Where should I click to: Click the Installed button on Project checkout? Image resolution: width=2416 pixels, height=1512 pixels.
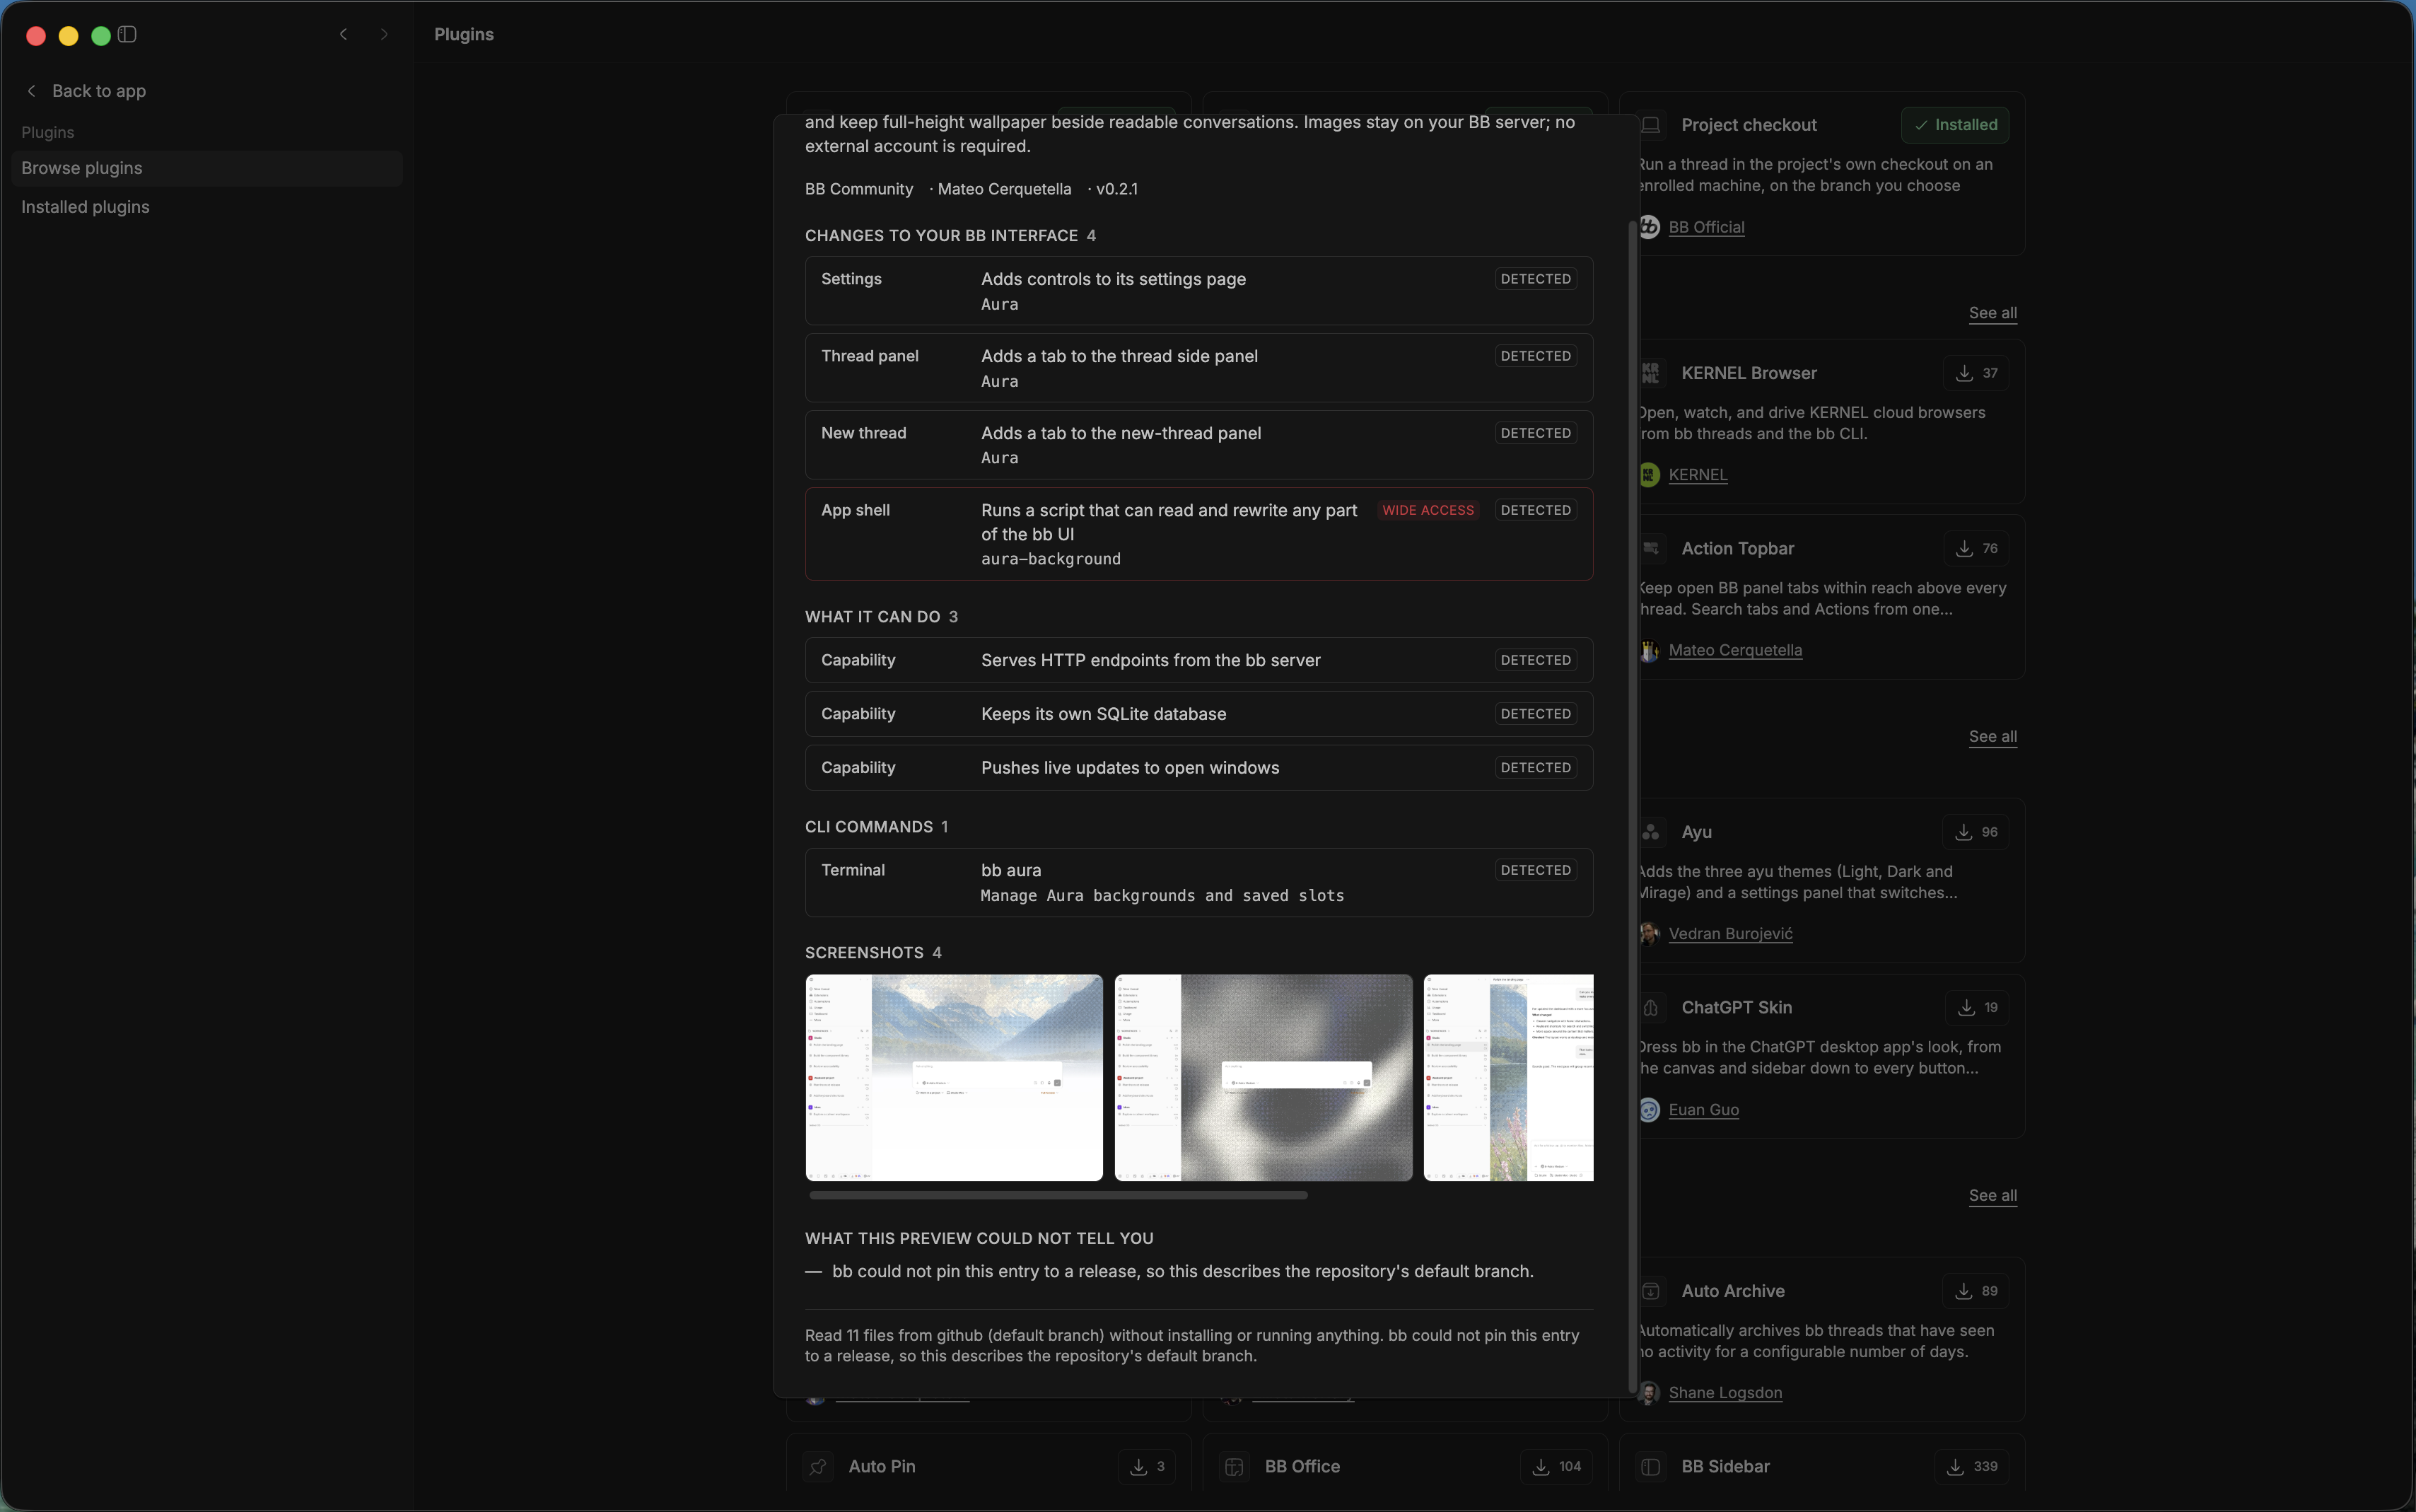click(x=1955, y=125)
